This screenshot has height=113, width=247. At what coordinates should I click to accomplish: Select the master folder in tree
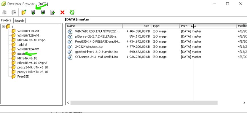(21, 54)
